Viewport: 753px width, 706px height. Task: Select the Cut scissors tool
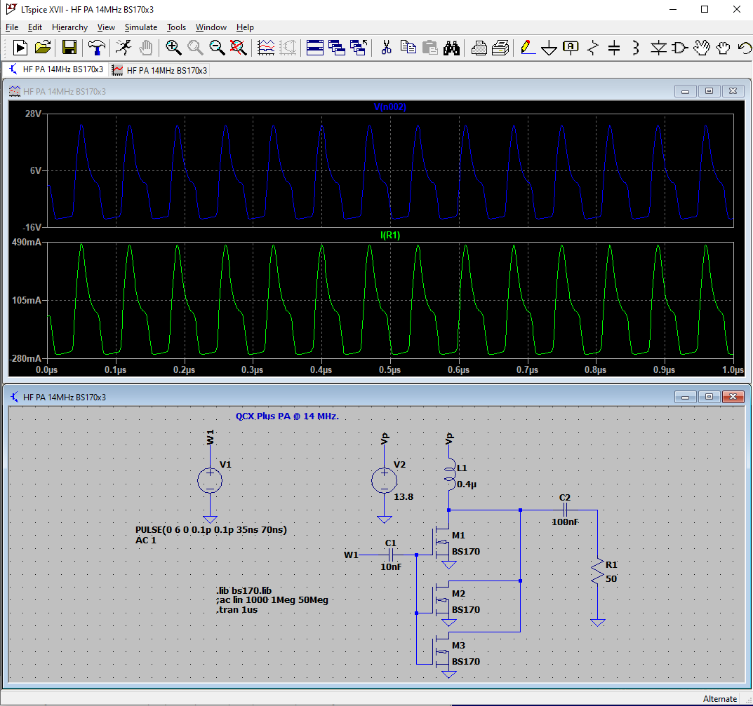386,48
